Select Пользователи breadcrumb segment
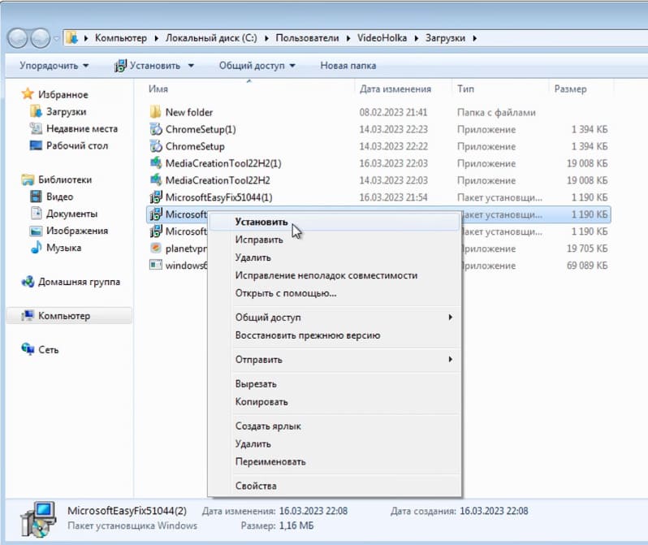The image size is (648, 545). [x=307, y=38]
